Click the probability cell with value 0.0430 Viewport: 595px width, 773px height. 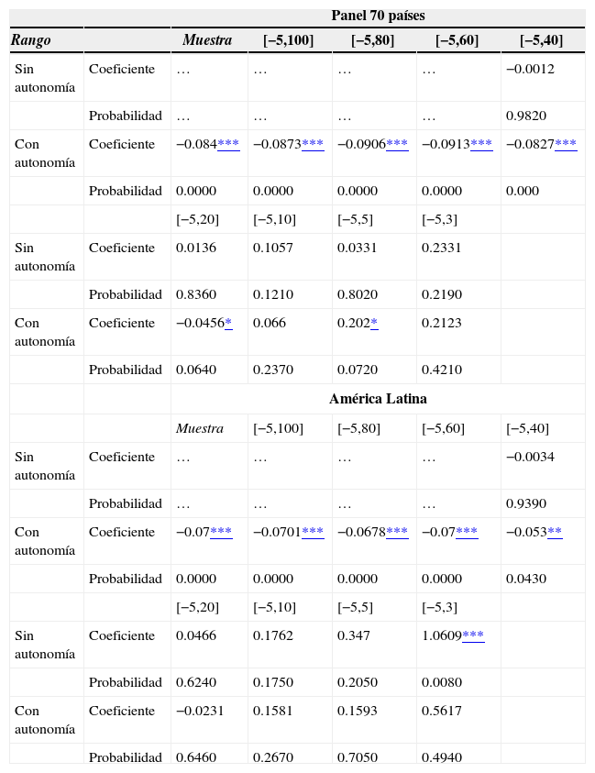click(522, 578)
